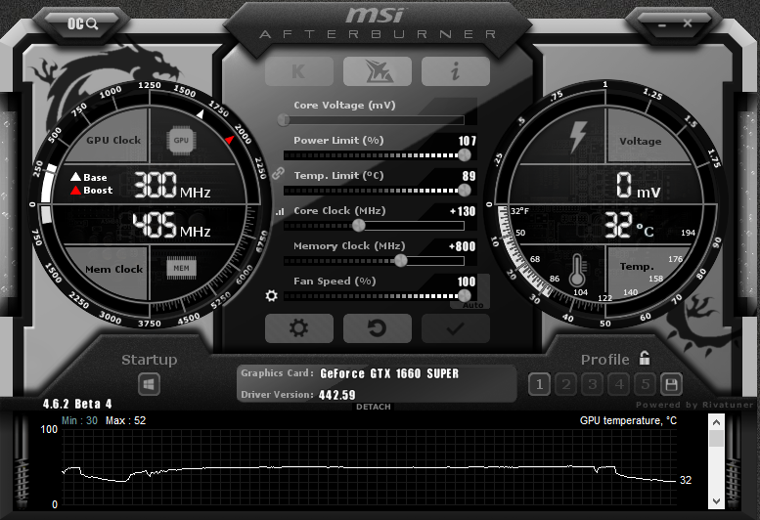Click the Memory Clock slider handle
Screen dimensions: 760x520
point(400,260)
